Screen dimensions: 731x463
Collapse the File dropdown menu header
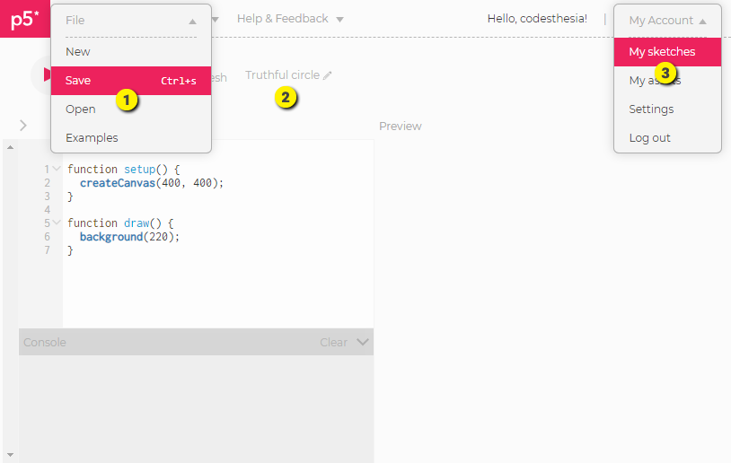[131, 20]
